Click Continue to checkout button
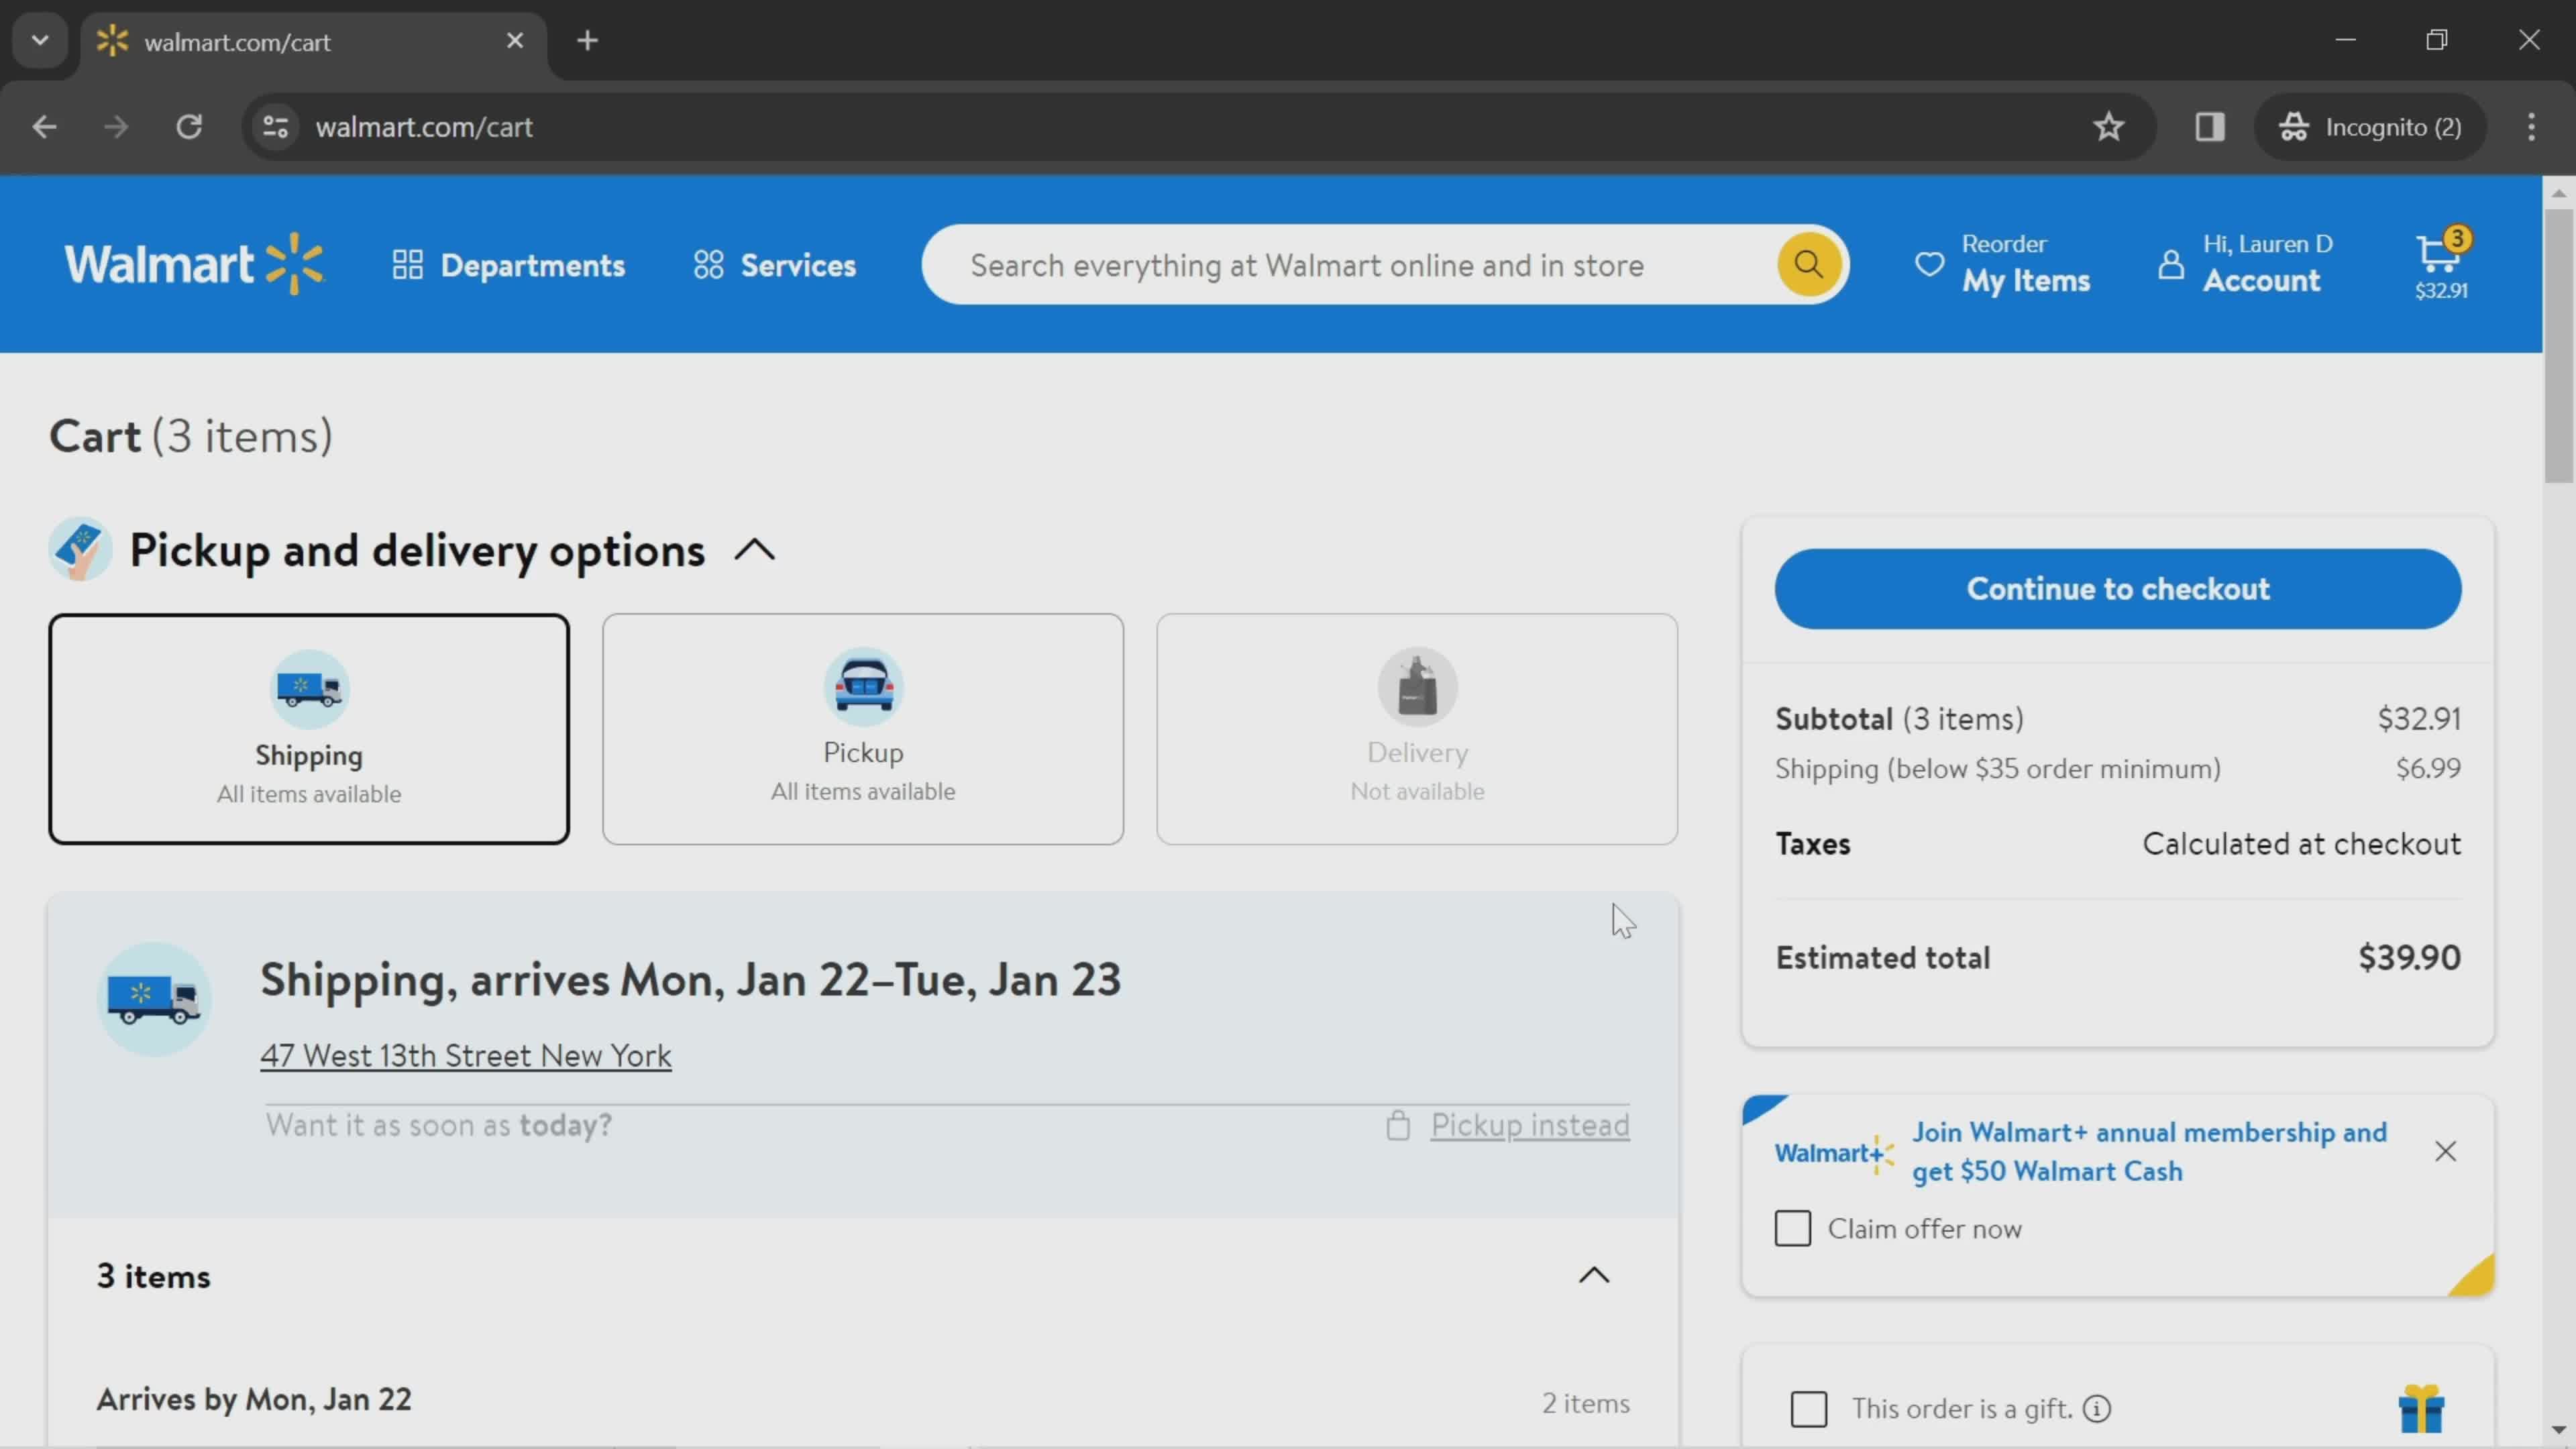2576x1449 pixels. [x=2118, y=589]
